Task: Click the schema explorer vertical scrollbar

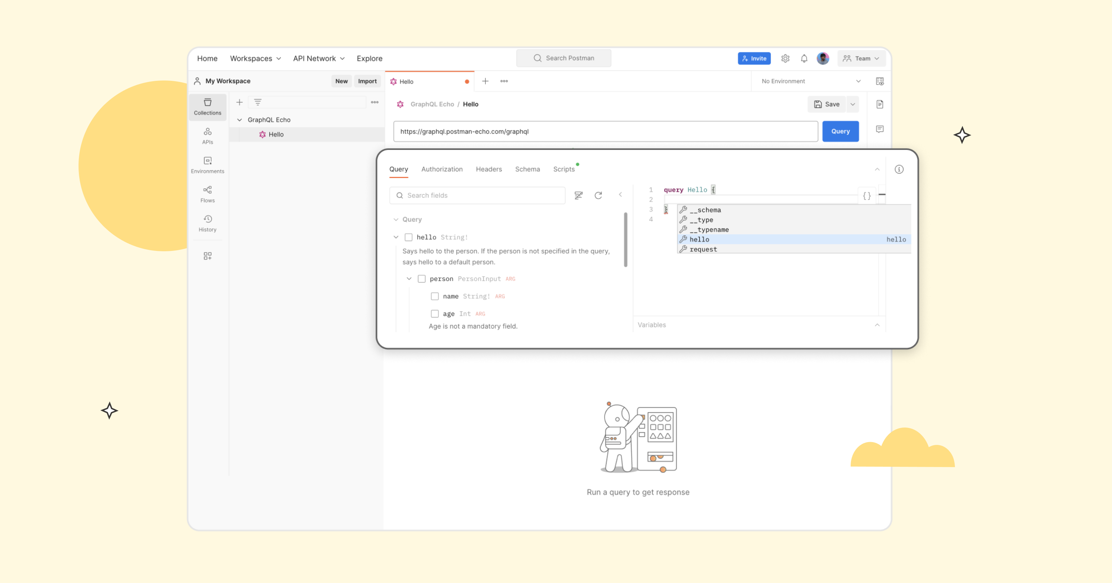Action: (625, 239)
